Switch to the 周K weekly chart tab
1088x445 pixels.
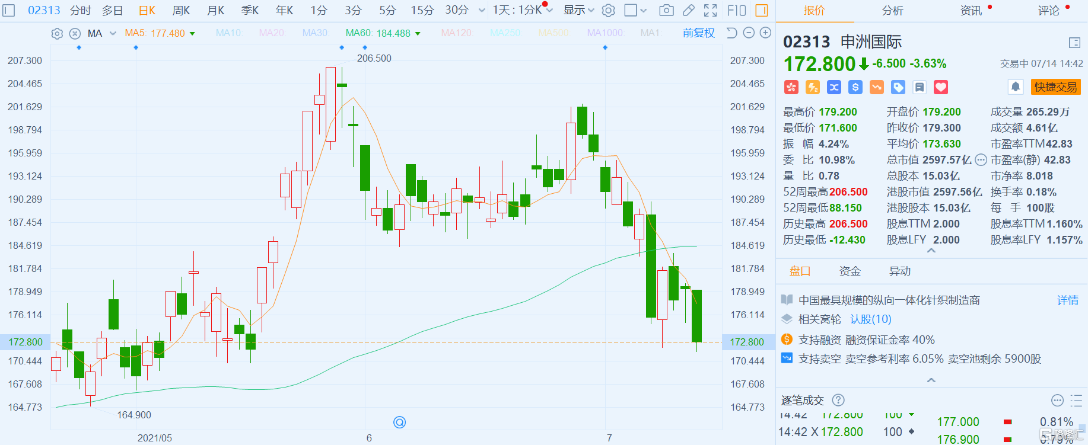[181, 10]
